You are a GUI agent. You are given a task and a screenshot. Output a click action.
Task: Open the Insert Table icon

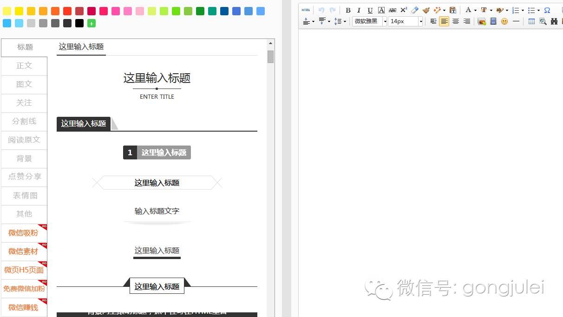[531, 21]
